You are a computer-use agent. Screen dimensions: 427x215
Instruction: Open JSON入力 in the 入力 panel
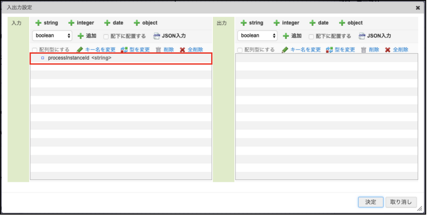click(169, 36)
